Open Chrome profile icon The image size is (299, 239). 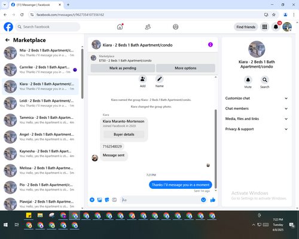[285, 15]
